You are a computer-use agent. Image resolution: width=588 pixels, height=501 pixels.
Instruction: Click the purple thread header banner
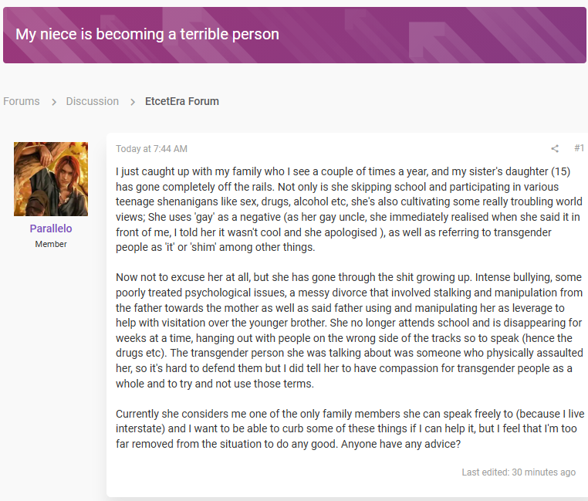click(x=294, y=35)
